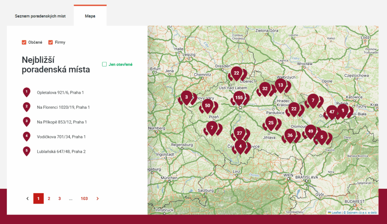387x224 pixels.
Task: Select the 13 cluster near Wałbrzych
Action: click(x=280, y=85)
